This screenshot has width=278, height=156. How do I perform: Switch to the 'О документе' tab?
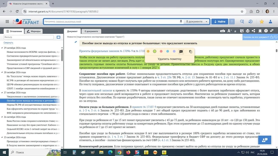[91, 31]
